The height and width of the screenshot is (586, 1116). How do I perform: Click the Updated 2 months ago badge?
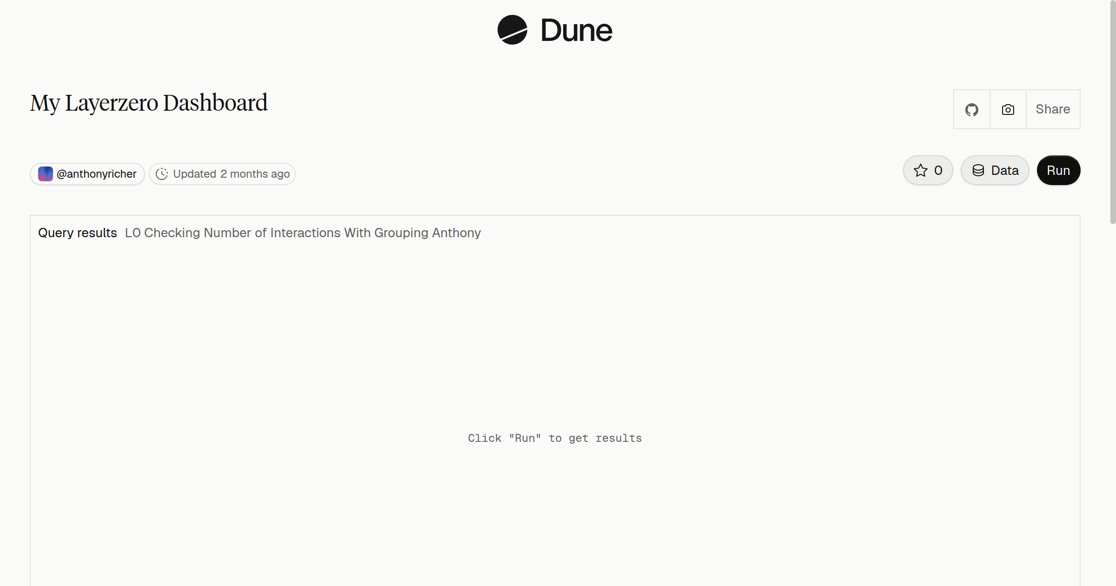[222, 174]
